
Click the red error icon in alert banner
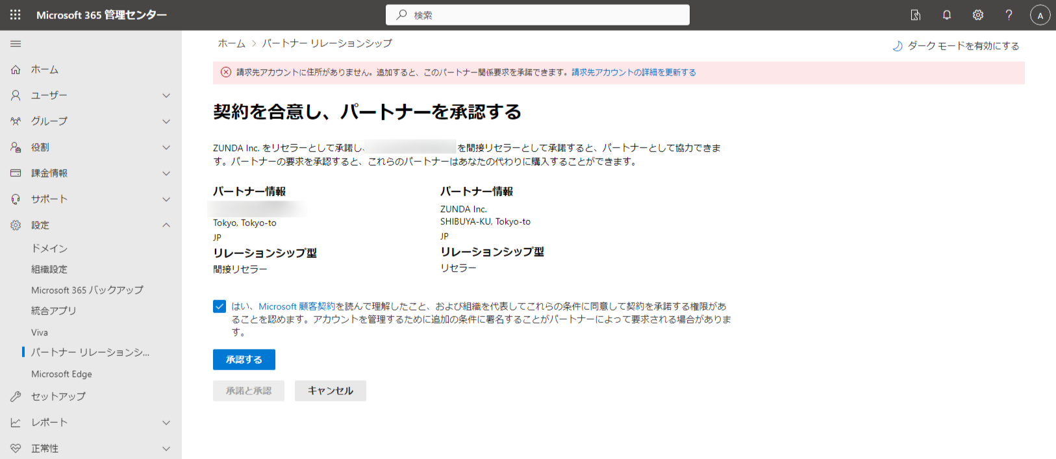[x=226, y=72]
